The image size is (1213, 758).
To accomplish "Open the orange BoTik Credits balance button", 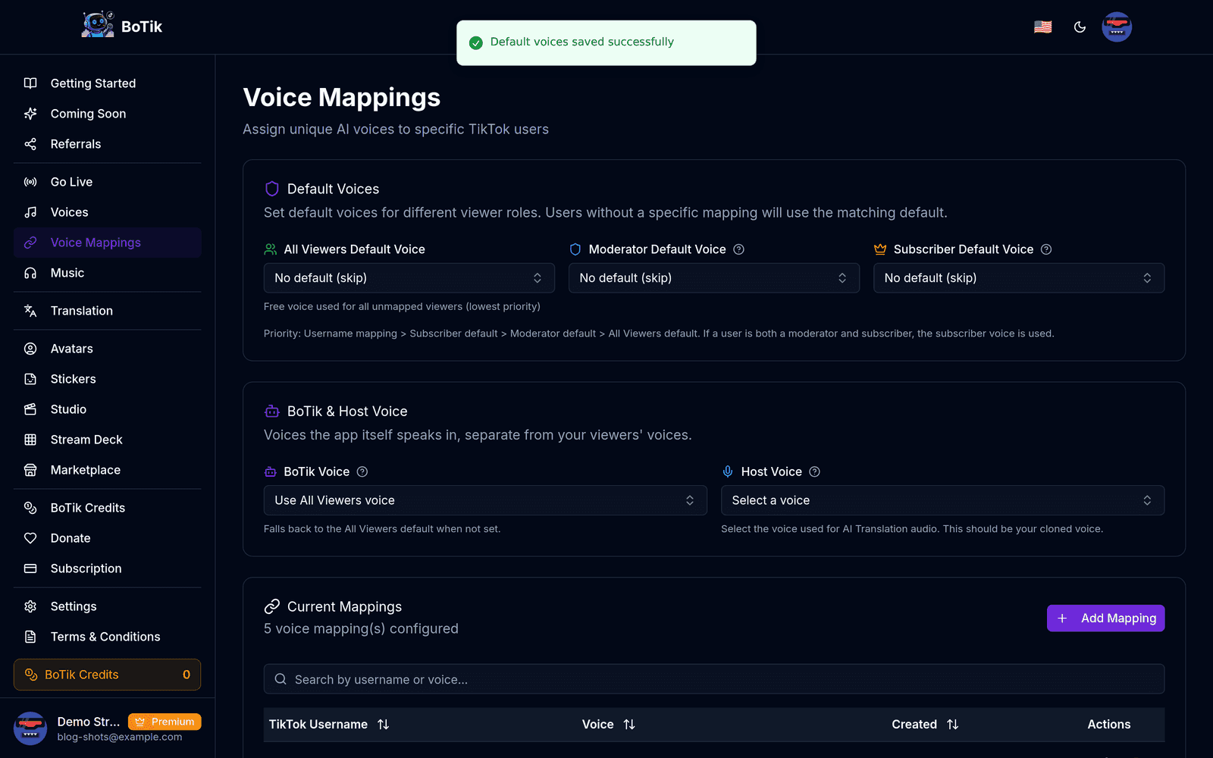I will click(x=108, y=675).
